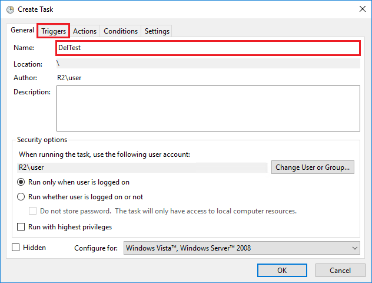The width and height of the screenshot is (372, 283).
Task: Open the Configure for dropdown
Action: point(241,248)
